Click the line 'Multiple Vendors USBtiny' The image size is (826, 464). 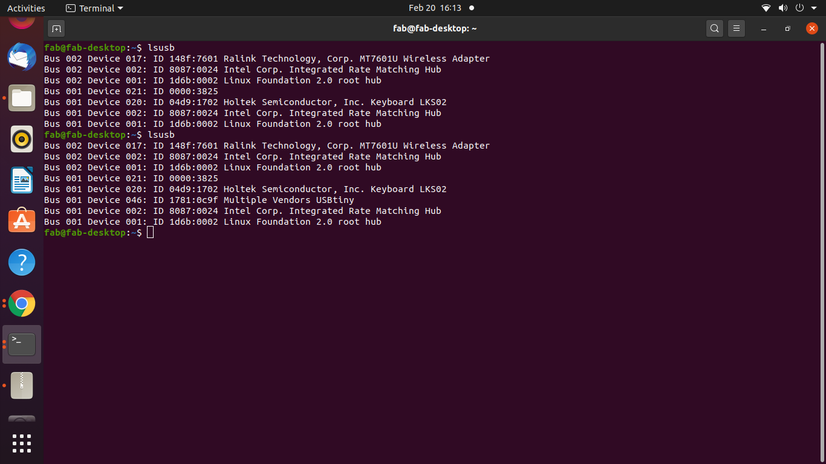click(x=289, y=200)
